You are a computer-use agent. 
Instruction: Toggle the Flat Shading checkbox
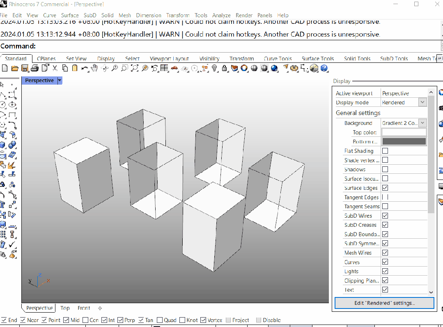pos(385,151)
